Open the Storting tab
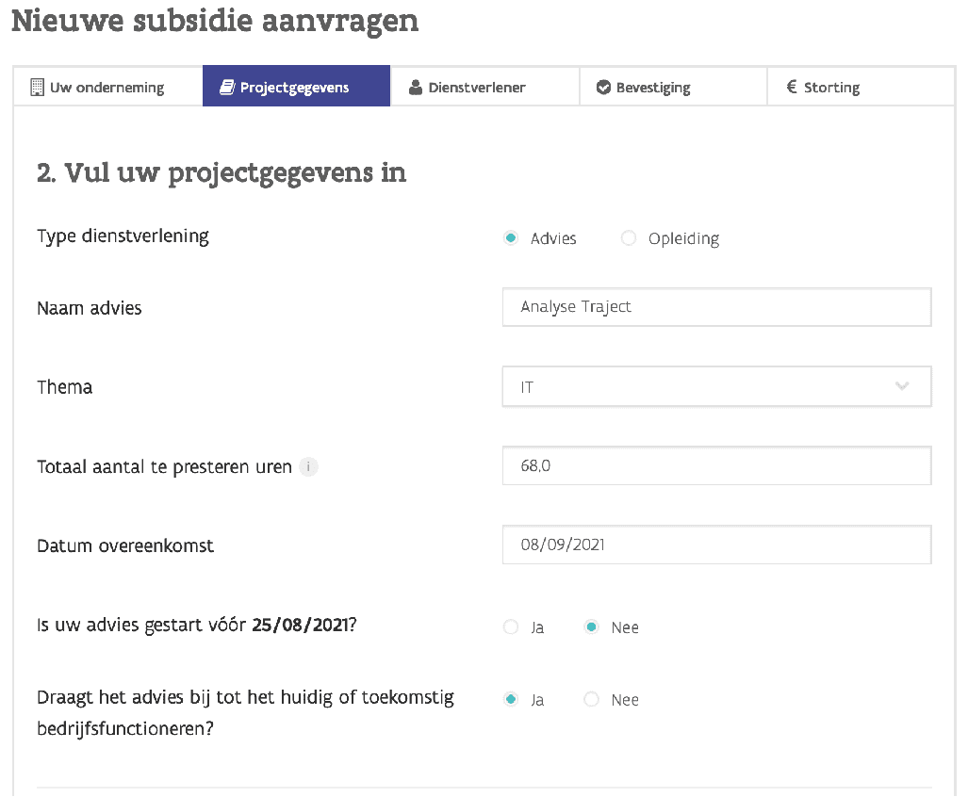The height and width of the screenshot is (797, 968). pyautogui.click(x=861, y=88)
